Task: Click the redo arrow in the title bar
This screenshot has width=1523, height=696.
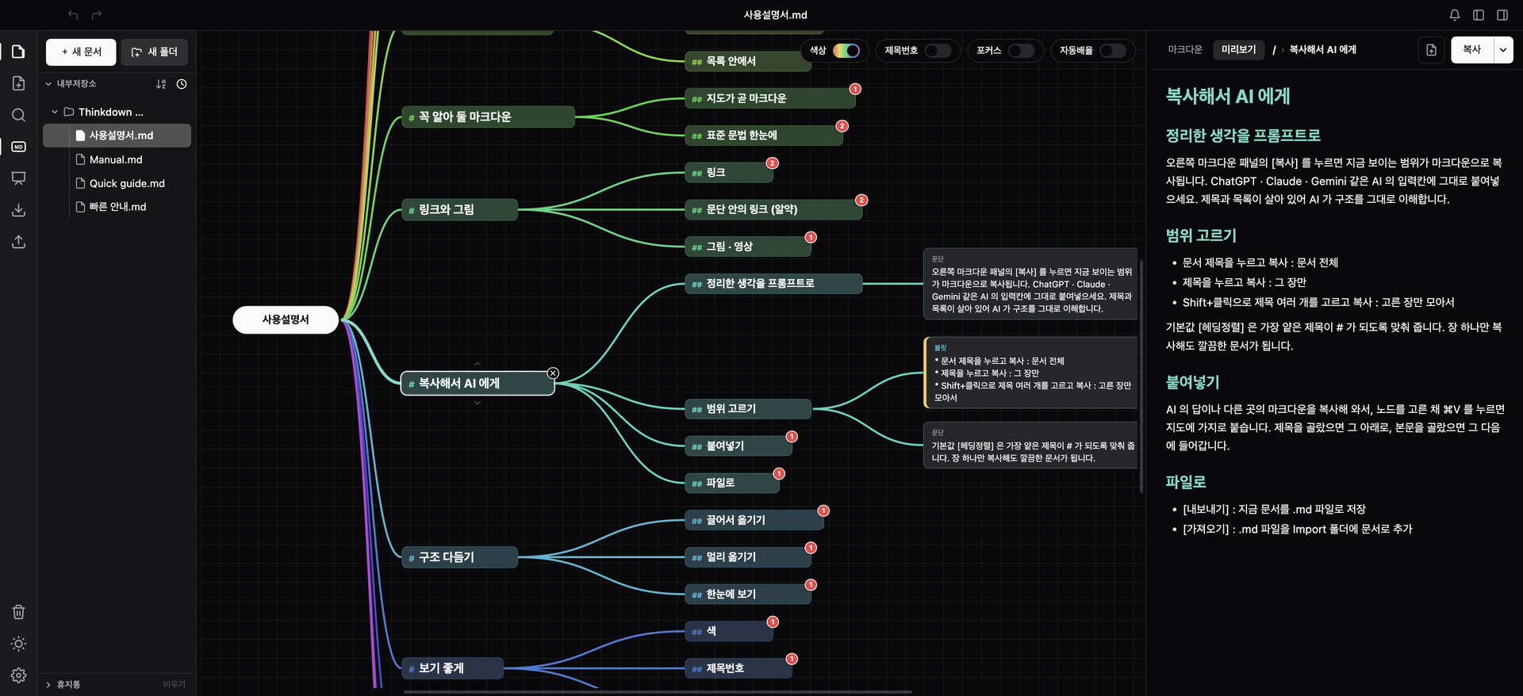Action: click(97, 15)
